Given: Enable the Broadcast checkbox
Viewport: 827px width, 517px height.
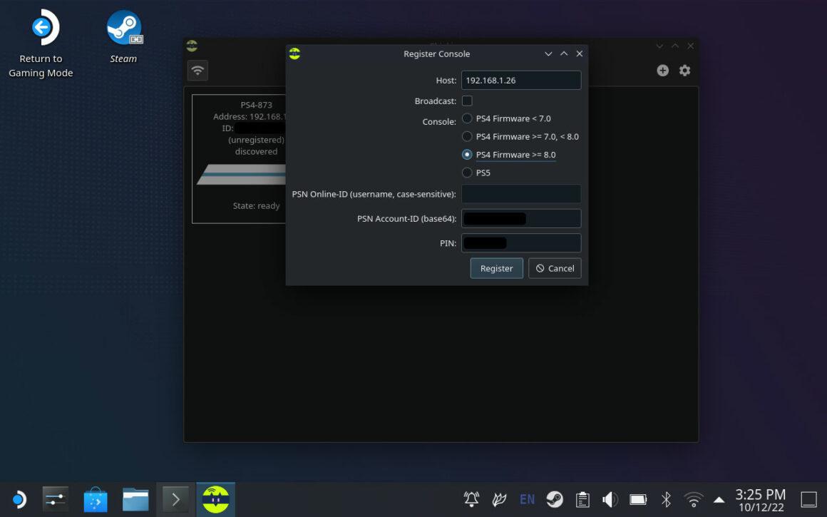Looking at the screenshot, I should coord(467,101).
